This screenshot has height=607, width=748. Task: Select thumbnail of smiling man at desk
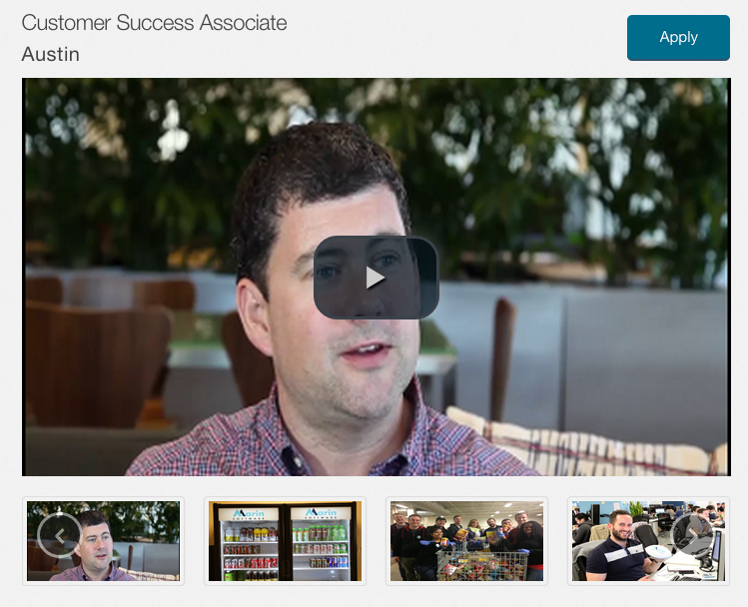click(648, 541)
